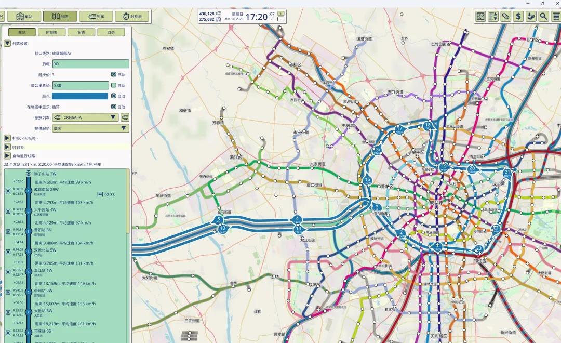Open the 时刻表 timetable top toolbar button
Image resolution: width=561 pixels, height=343 pixels.
coord(132,17)
